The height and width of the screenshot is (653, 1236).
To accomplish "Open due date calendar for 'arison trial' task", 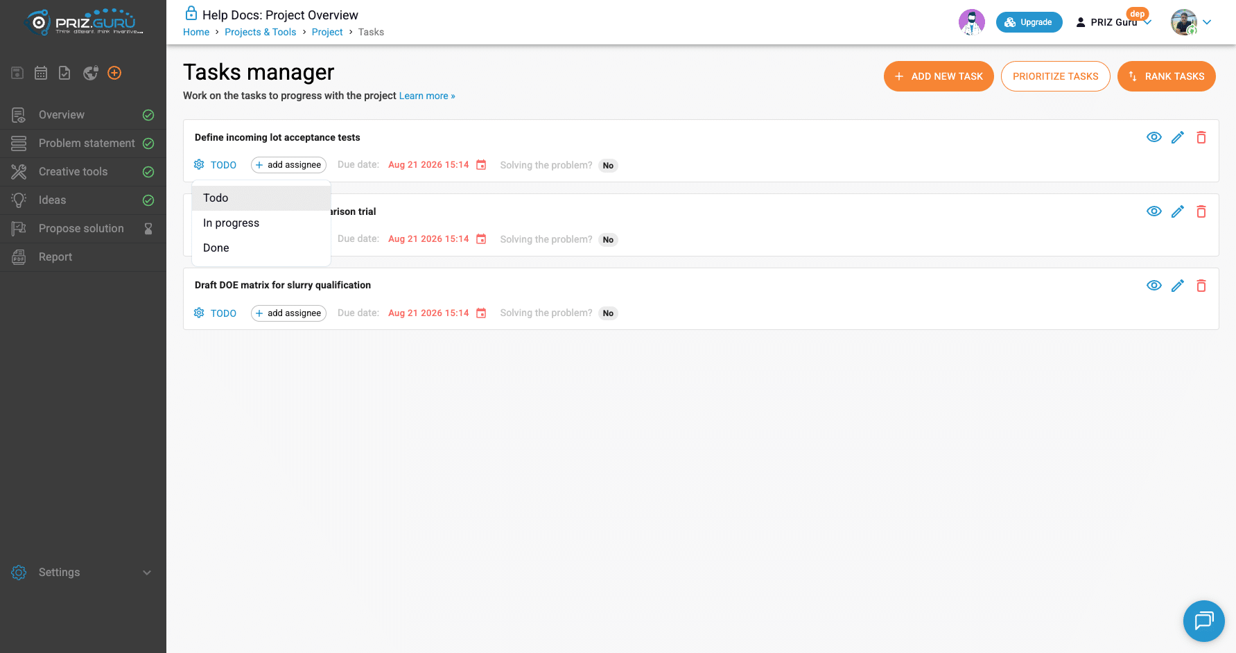I will tap(481, 239).
